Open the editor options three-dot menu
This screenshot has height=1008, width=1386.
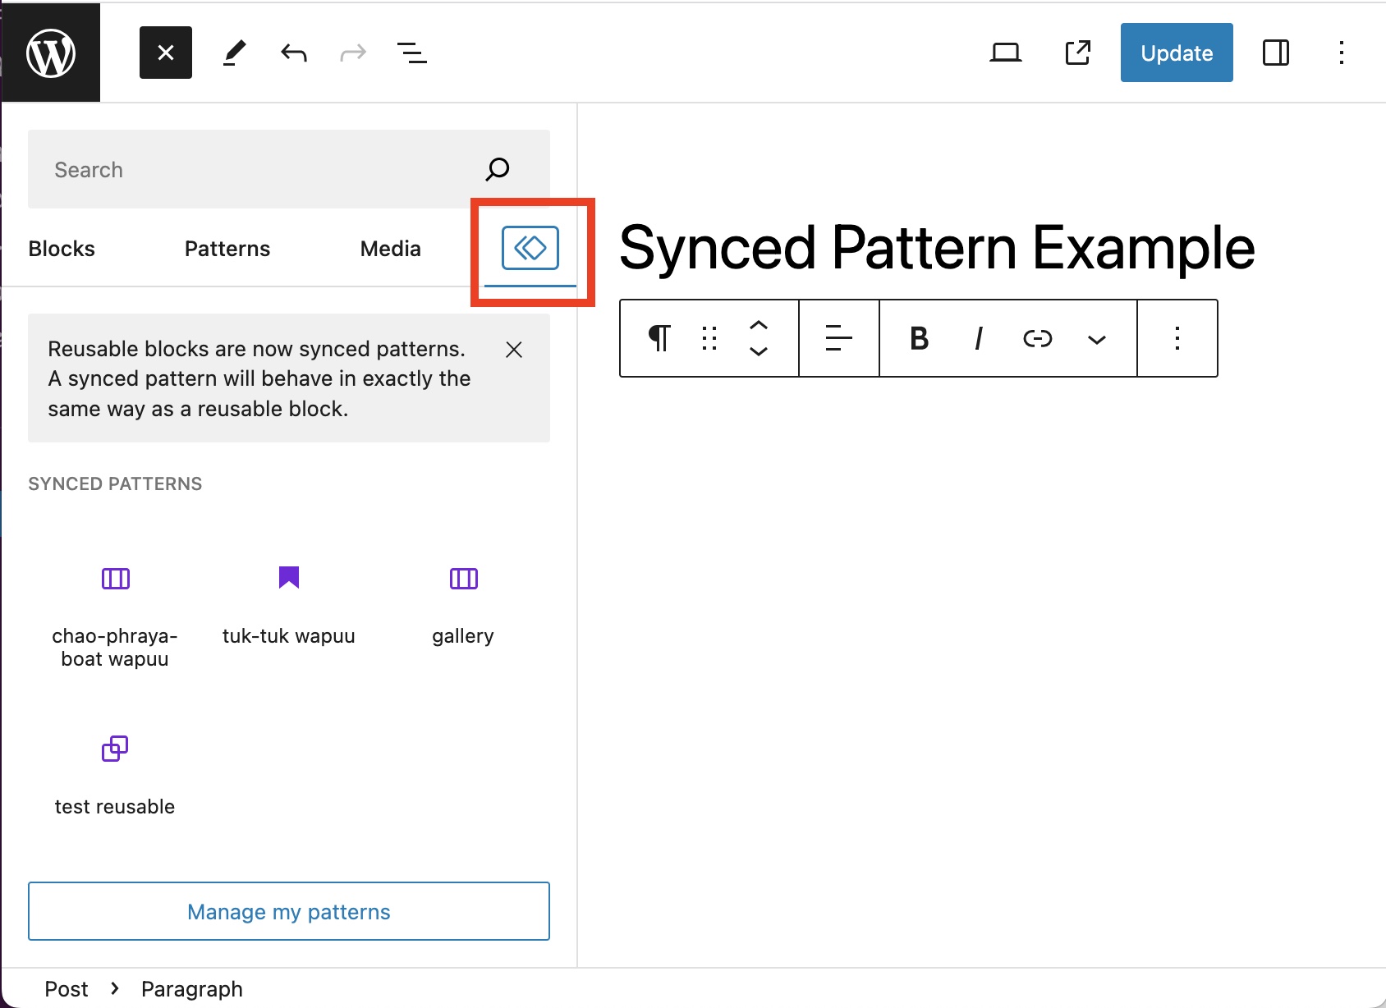click(1342, 52)
